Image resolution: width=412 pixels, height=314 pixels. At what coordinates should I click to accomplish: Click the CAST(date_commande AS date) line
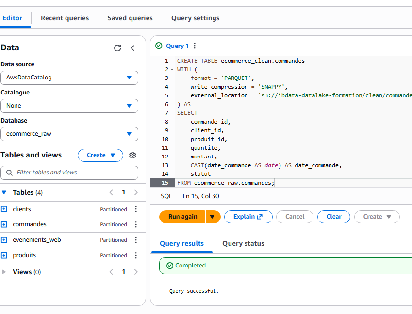pyautogui.click(x=266, y=165)
